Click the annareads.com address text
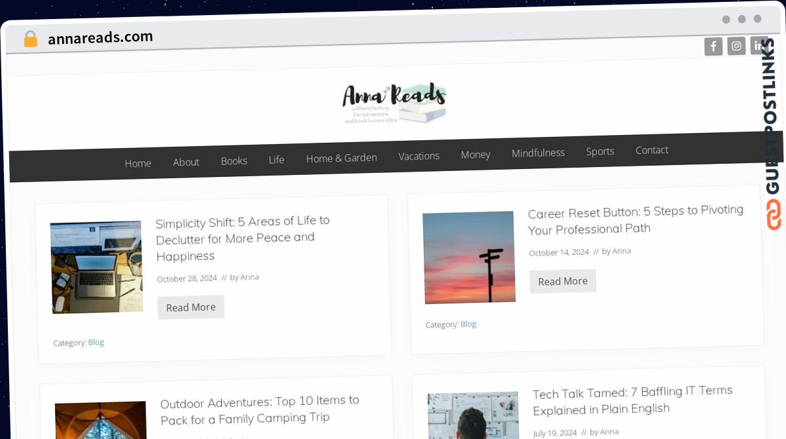This screenshot has height=439, width=786. coord(100,37)
